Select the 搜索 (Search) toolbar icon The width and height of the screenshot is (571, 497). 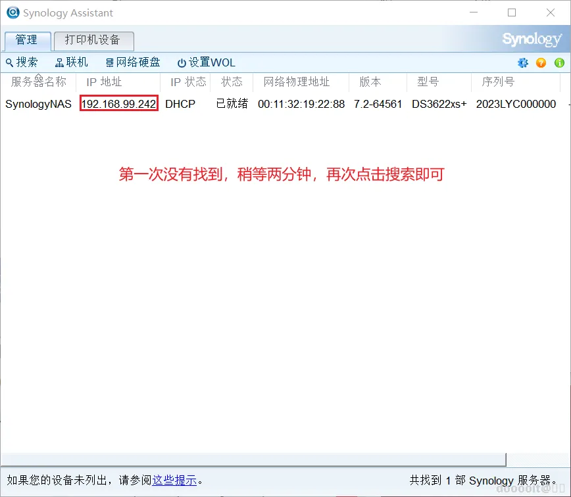click(x=22, y=62)
